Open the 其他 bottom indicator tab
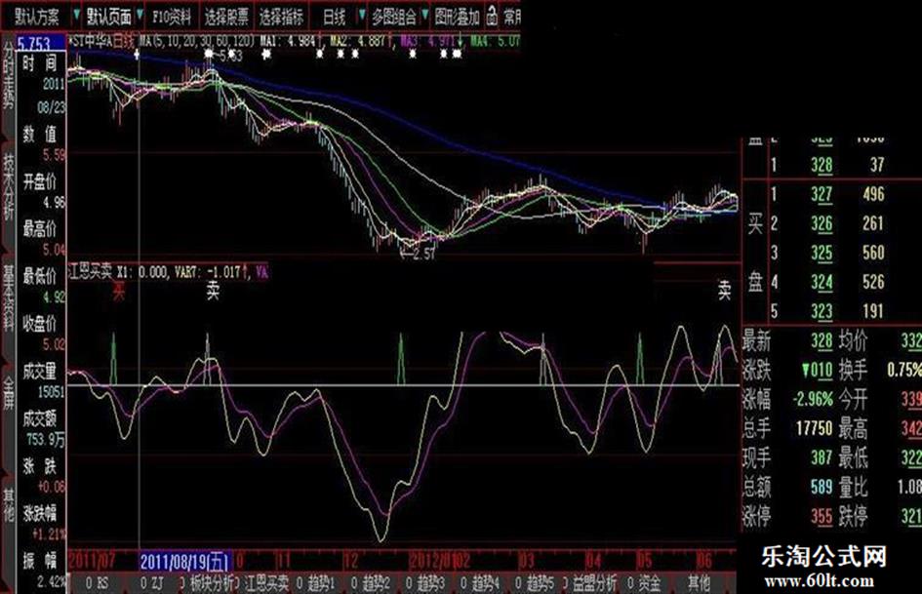Screen dimensions: 922x594 [x=699, y=583]
